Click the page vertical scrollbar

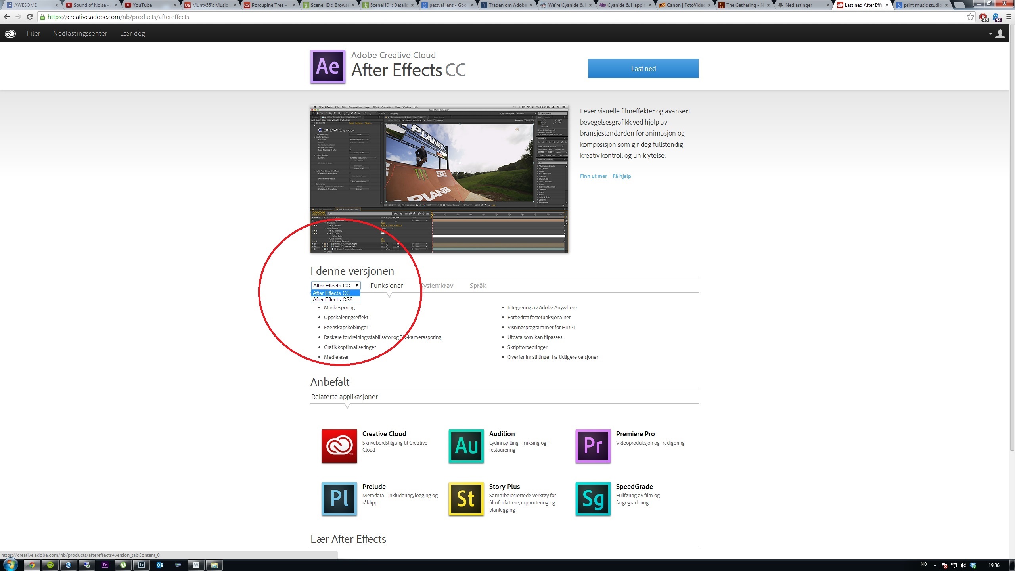pyautogui.click(x=1011, y=238)
